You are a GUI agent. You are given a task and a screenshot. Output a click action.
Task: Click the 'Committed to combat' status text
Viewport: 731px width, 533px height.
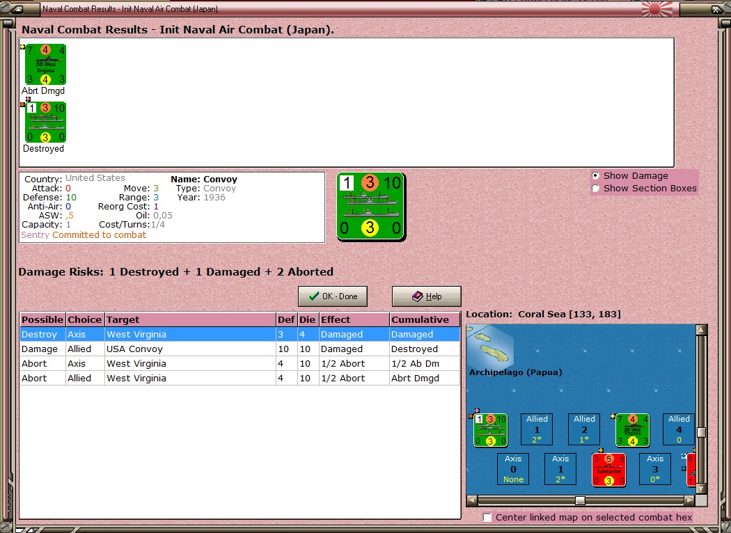coord(100,234)
